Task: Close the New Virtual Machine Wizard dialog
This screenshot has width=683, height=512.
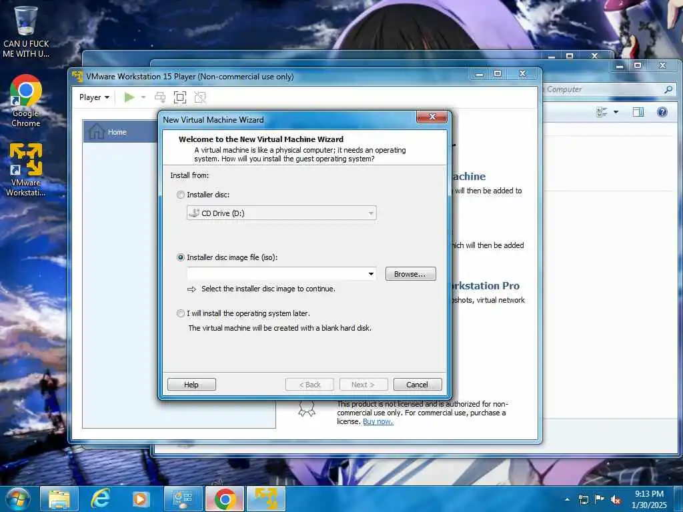Action: 432,117
